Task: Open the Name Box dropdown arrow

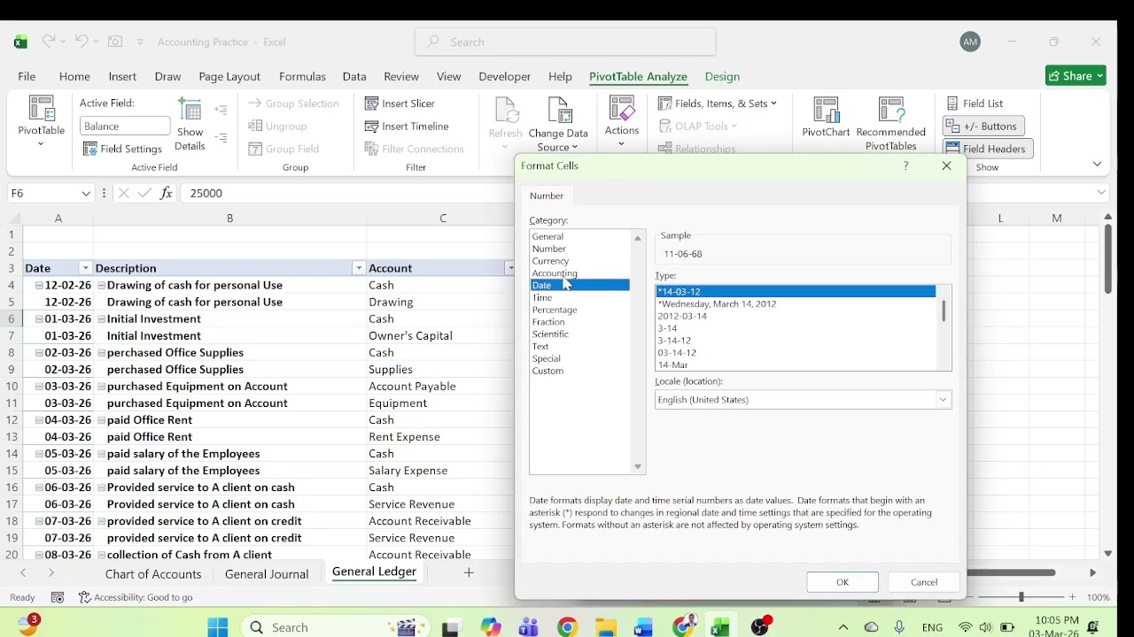Action: [x=86, y=193]
